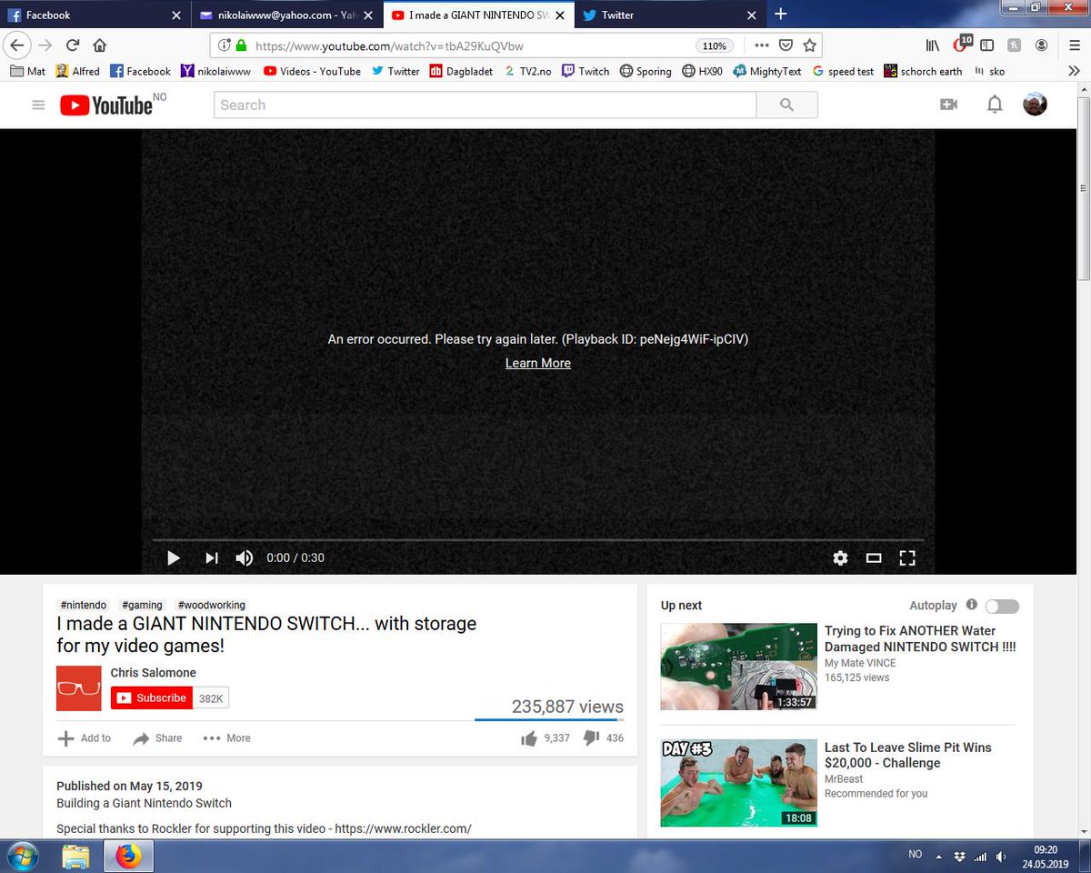Image resolution: width=1091 pixels, height=873 pixels.
Task: Open Dropbox tray icon
Action: (961, 857)
